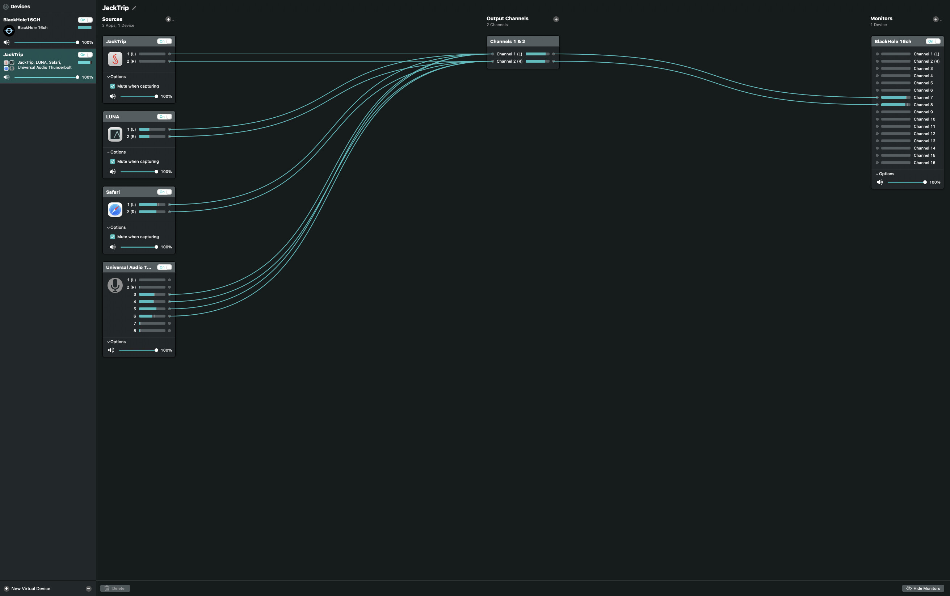Click the Universal Audio microphone icon
This screenshot has height=596, width=950.
click(115, 285)
